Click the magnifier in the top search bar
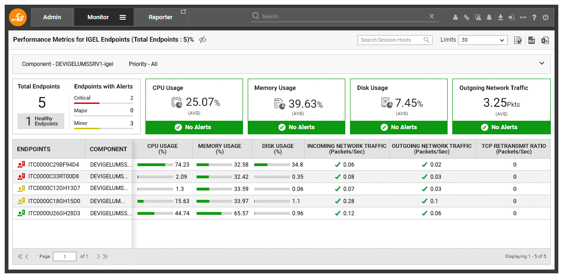The image size is (563, 278). [x=256, y=16]
